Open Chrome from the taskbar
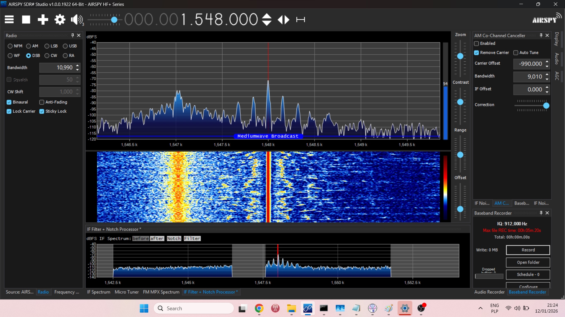This screenshot has width=565, height=317. [x=259, y=308]
